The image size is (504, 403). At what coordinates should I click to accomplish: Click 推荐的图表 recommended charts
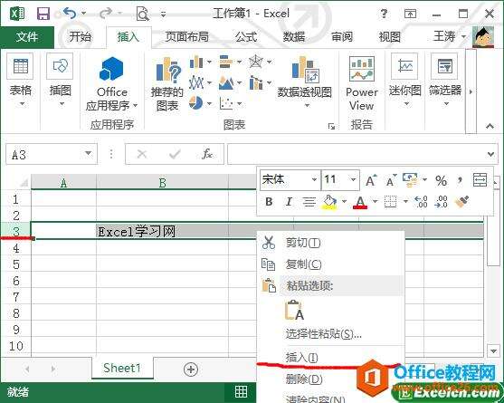pyautogui.click(x=167, y=84)
